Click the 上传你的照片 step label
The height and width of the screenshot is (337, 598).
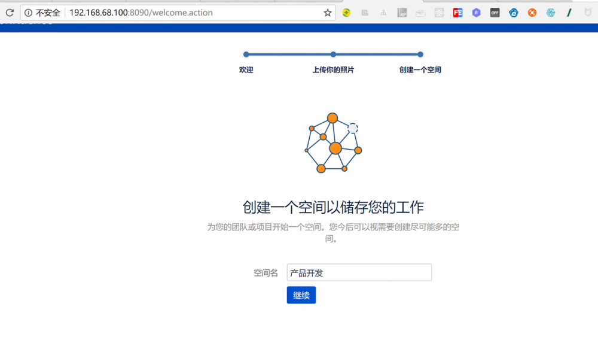click(333, 70)
